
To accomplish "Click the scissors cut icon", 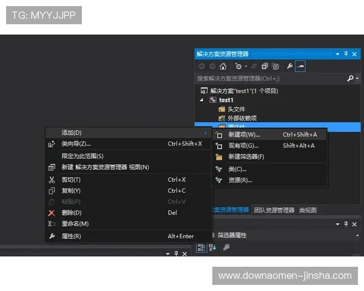I will coord(52,180).
